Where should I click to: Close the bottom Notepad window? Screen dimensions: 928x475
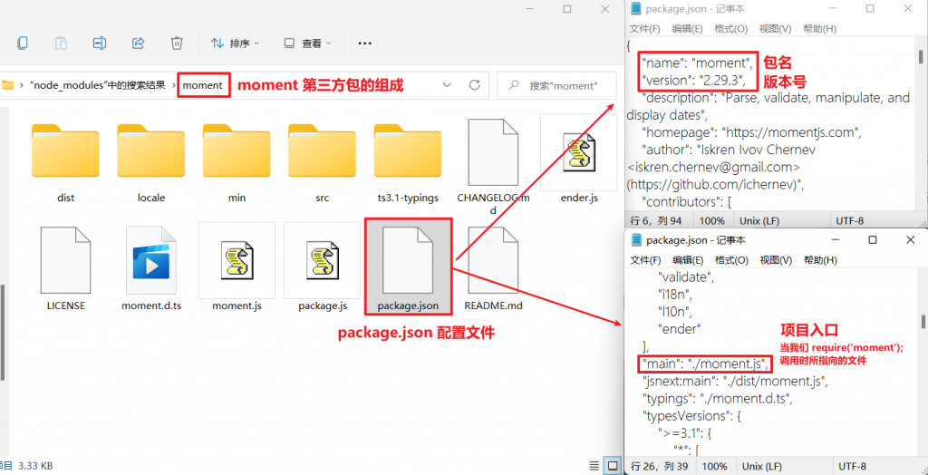point(911,240)
